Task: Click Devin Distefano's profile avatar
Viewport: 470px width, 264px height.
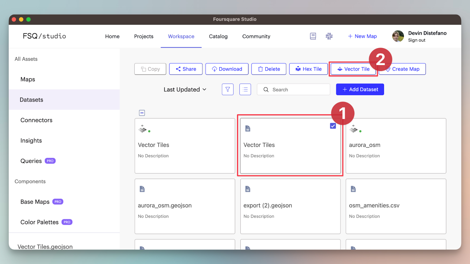Action: tap(398, 36)
